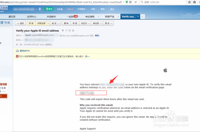
Task: Click the red ad icon in promo bar
Action: click(x=17, y=56)
